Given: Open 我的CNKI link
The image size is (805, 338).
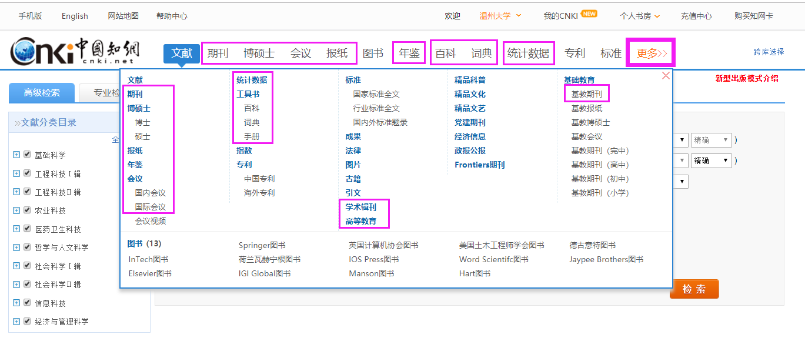Looking at the screenshot, I should pos(560,16).
